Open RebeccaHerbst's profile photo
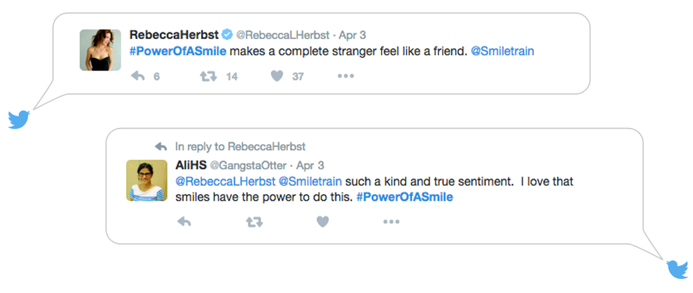Screen dimensions: 693x293 click(100, 50)
